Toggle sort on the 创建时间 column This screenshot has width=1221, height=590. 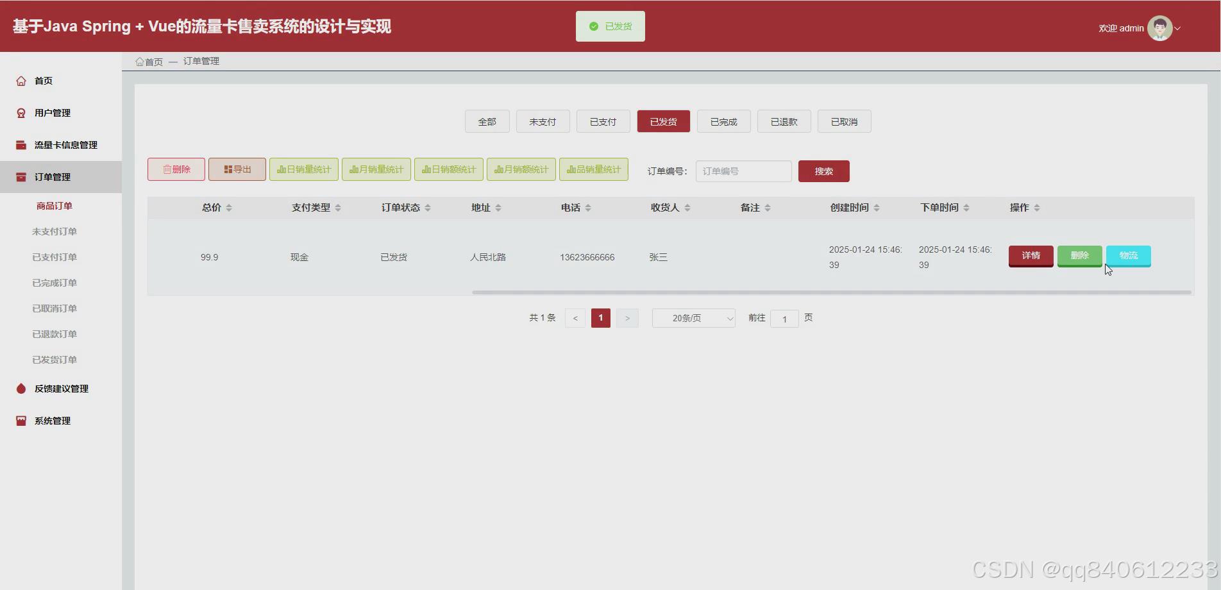pyautogui.click(x=877, y=207)
